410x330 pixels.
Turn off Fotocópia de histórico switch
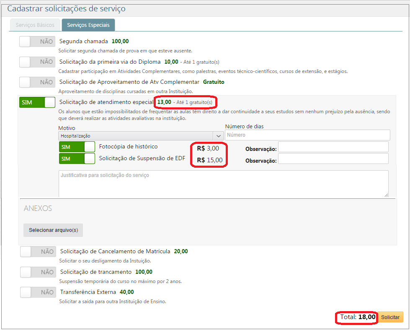pyautogui.click(x=77, y=147)
